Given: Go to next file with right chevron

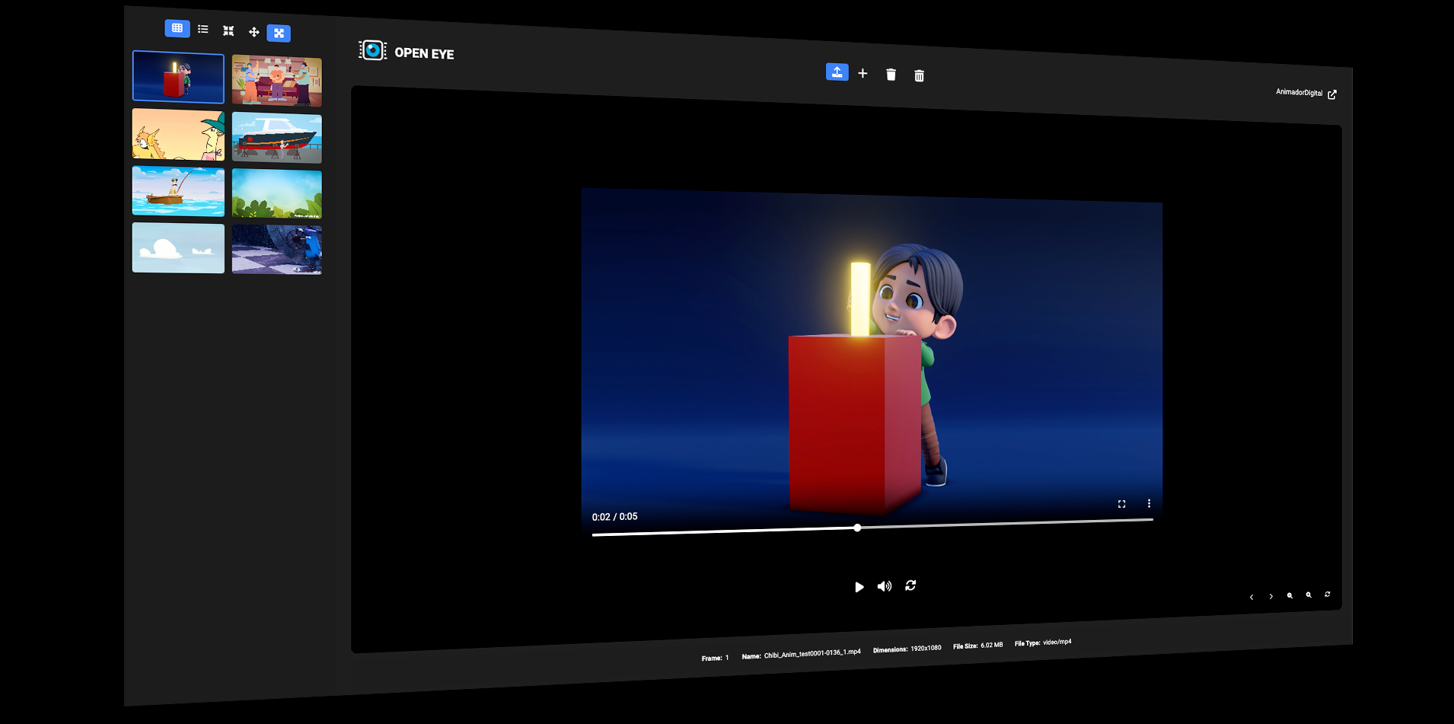Looking at the screenshot, I should pyautogui.click(x=1271, y=596).
